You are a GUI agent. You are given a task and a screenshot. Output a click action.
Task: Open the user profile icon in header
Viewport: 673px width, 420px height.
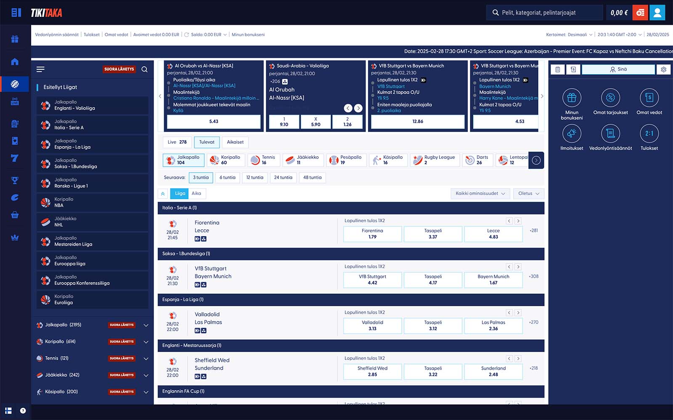(657, 13)
